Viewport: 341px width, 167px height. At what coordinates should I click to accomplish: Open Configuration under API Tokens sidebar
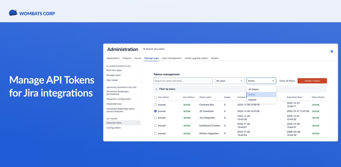114,128
